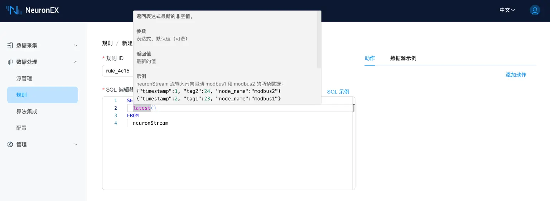The width and height of the screenshot is (550, 201).
Task: Open the 中文 language dropdown
Action: pos(507,10)
